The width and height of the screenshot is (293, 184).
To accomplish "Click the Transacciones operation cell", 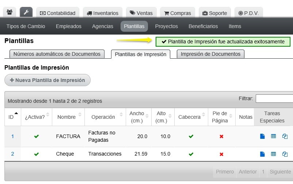I will 105,154.
